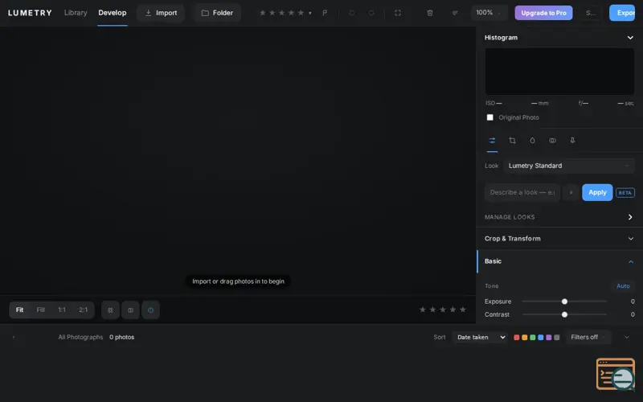Set third star in bottom rating row
This screenshot has height=402, width=643.
click(443, 310)
